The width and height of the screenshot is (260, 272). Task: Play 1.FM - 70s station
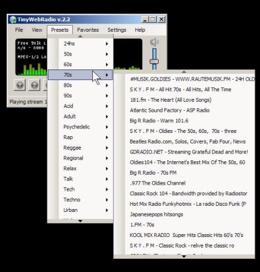point(184,225)
